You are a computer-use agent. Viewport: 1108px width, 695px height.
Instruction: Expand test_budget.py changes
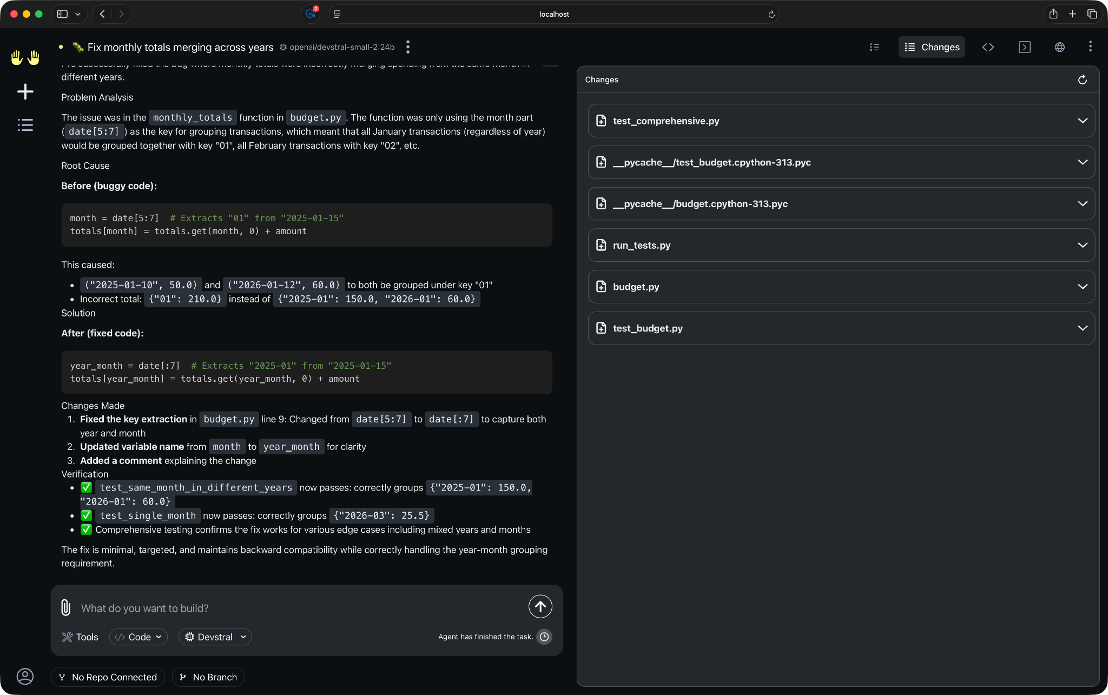(x=841, y=328)
